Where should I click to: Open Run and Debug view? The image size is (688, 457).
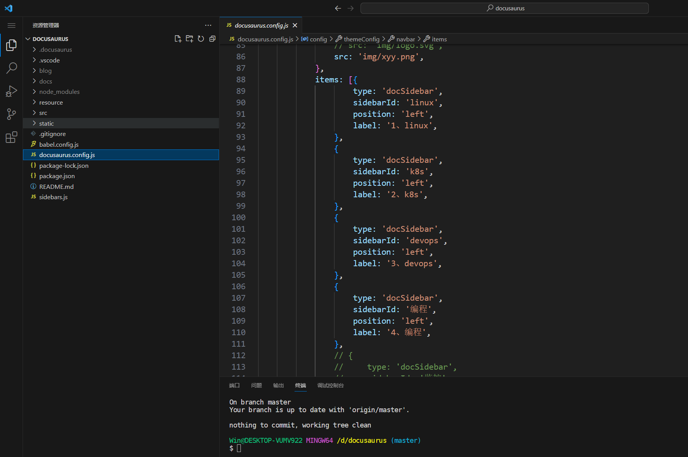click(12, 91)
